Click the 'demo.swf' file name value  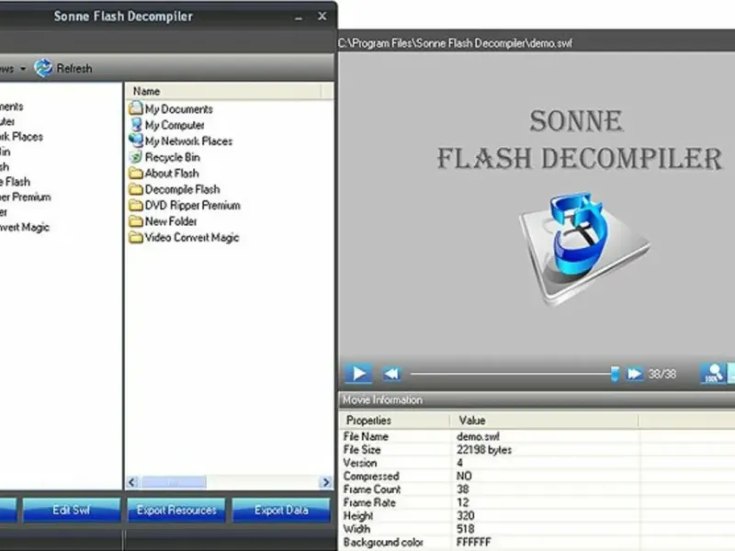point(478,436)
